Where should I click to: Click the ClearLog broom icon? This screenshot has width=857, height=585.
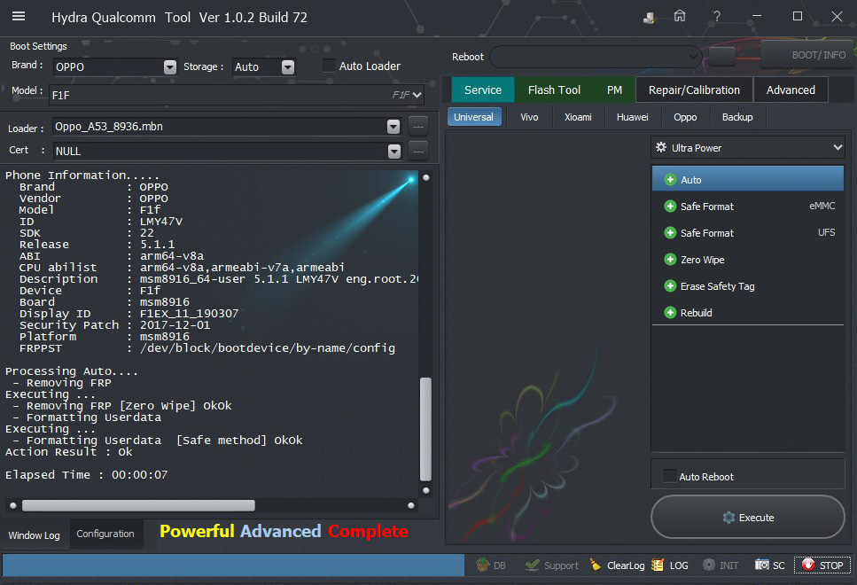pos(596,565)
